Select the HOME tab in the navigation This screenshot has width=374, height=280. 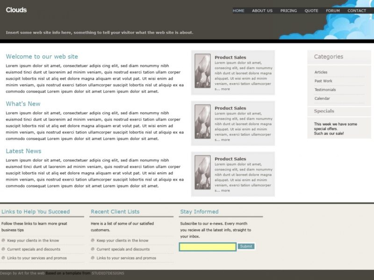point(238,10)
